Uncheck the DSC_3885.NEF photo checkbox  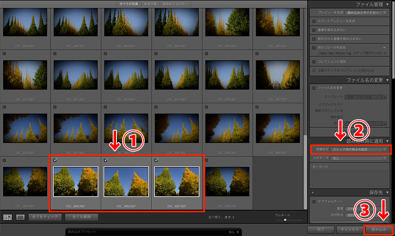[55, 160]
